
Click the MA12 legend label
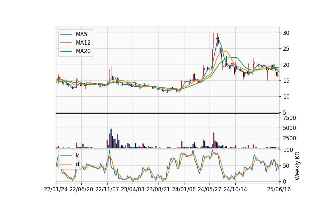(x=83, y=43)
